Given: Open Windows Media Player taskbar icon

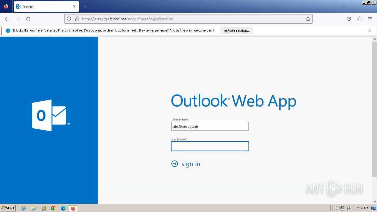Looking at the screenshot, I should [x=43, y=208].
